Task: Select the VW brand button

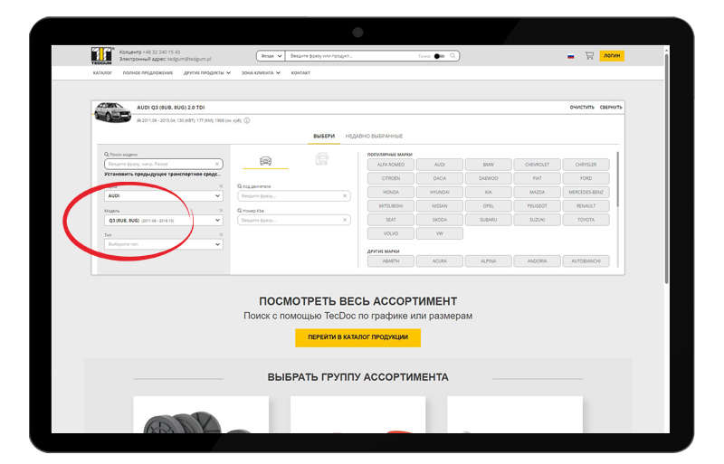Action: [x=440, y=233]
